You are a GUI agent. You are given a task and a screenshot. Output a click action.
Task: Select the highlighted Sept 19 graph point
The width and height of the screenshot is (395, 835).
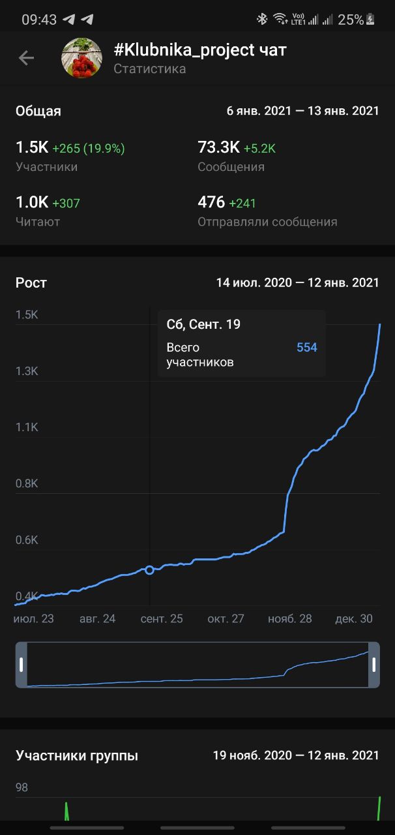coord(150,570)
